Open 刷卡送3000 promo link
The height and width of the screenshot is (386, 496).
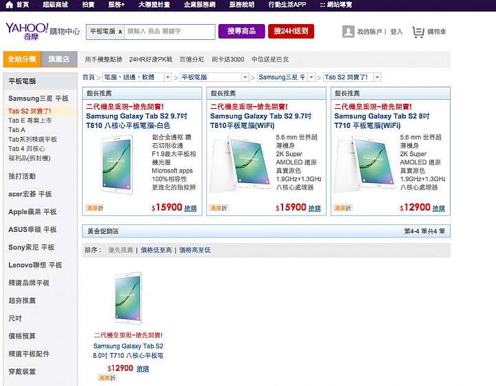[228, 59]
